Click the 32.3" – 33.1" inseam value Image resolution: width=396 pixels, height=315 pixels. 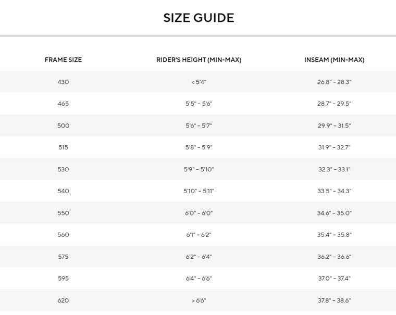334,169
